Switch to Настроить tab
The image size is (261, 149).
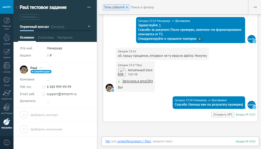click(65, 38)
